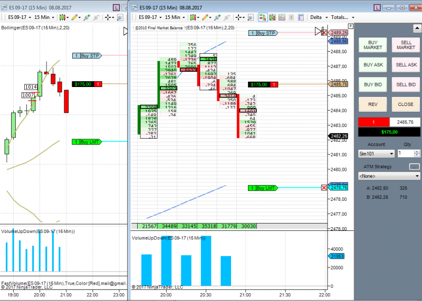Select Buy LMT order flag in left chart
Viewport: 422px width, 301px height.
87,142
